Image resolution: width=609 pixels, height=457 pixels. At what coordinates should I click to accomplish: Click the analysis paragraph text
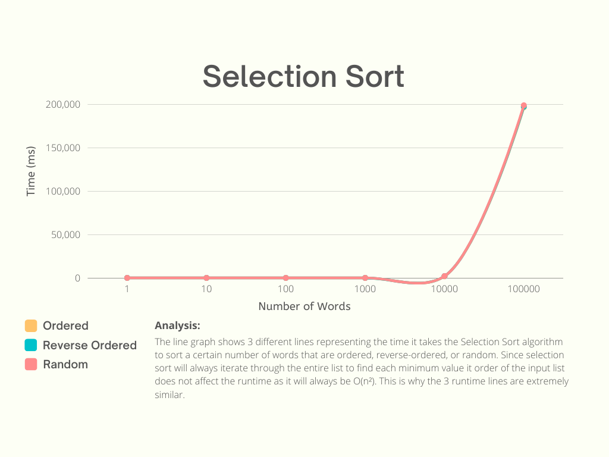tap(362, 368)
